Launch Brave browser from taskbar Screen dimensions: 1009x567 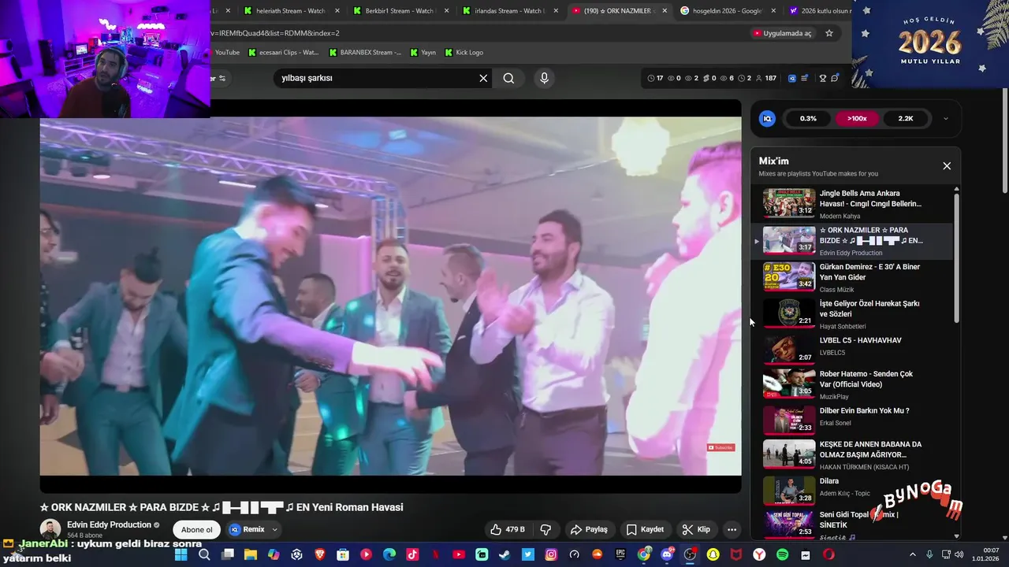[x=319, y=554]
